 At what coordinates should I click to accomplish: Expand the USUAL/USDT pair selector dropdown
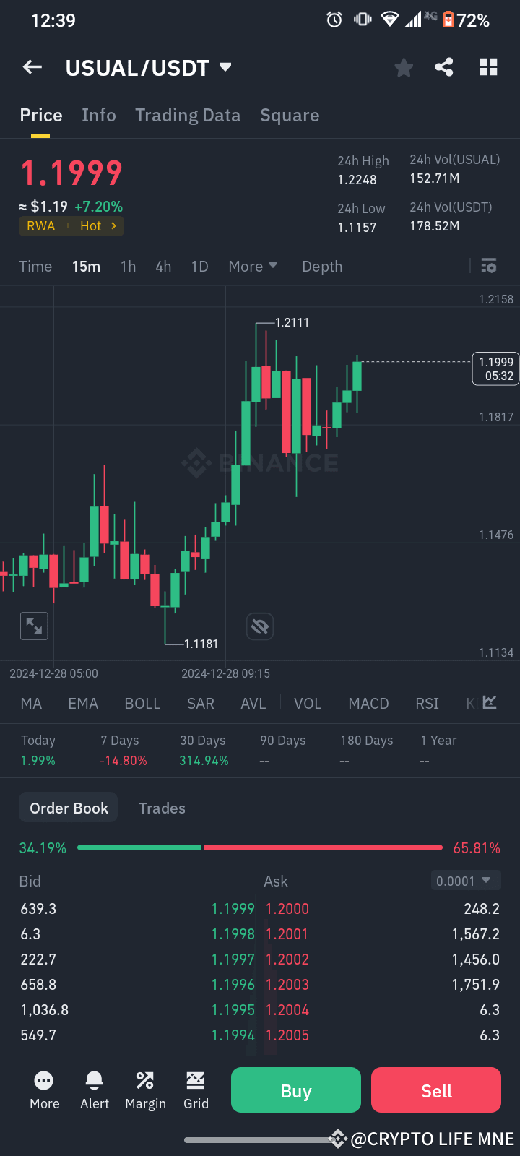tap(224, 66)
